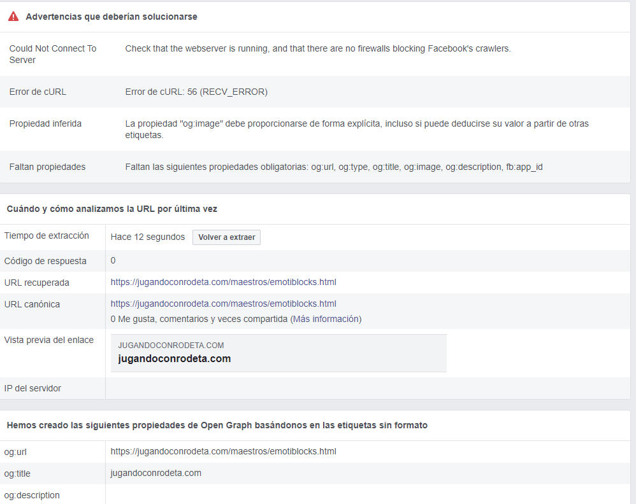Click the 'URL recuperada' row label

pos(36,283)
